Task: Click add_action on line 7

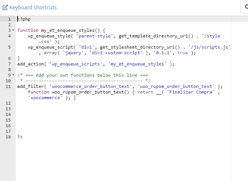Action: click(x=31, y=64)
